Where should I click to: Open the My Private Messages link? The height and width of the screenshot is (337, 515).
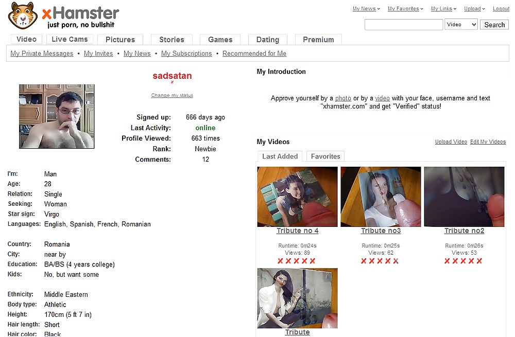(x=42, y=54)
